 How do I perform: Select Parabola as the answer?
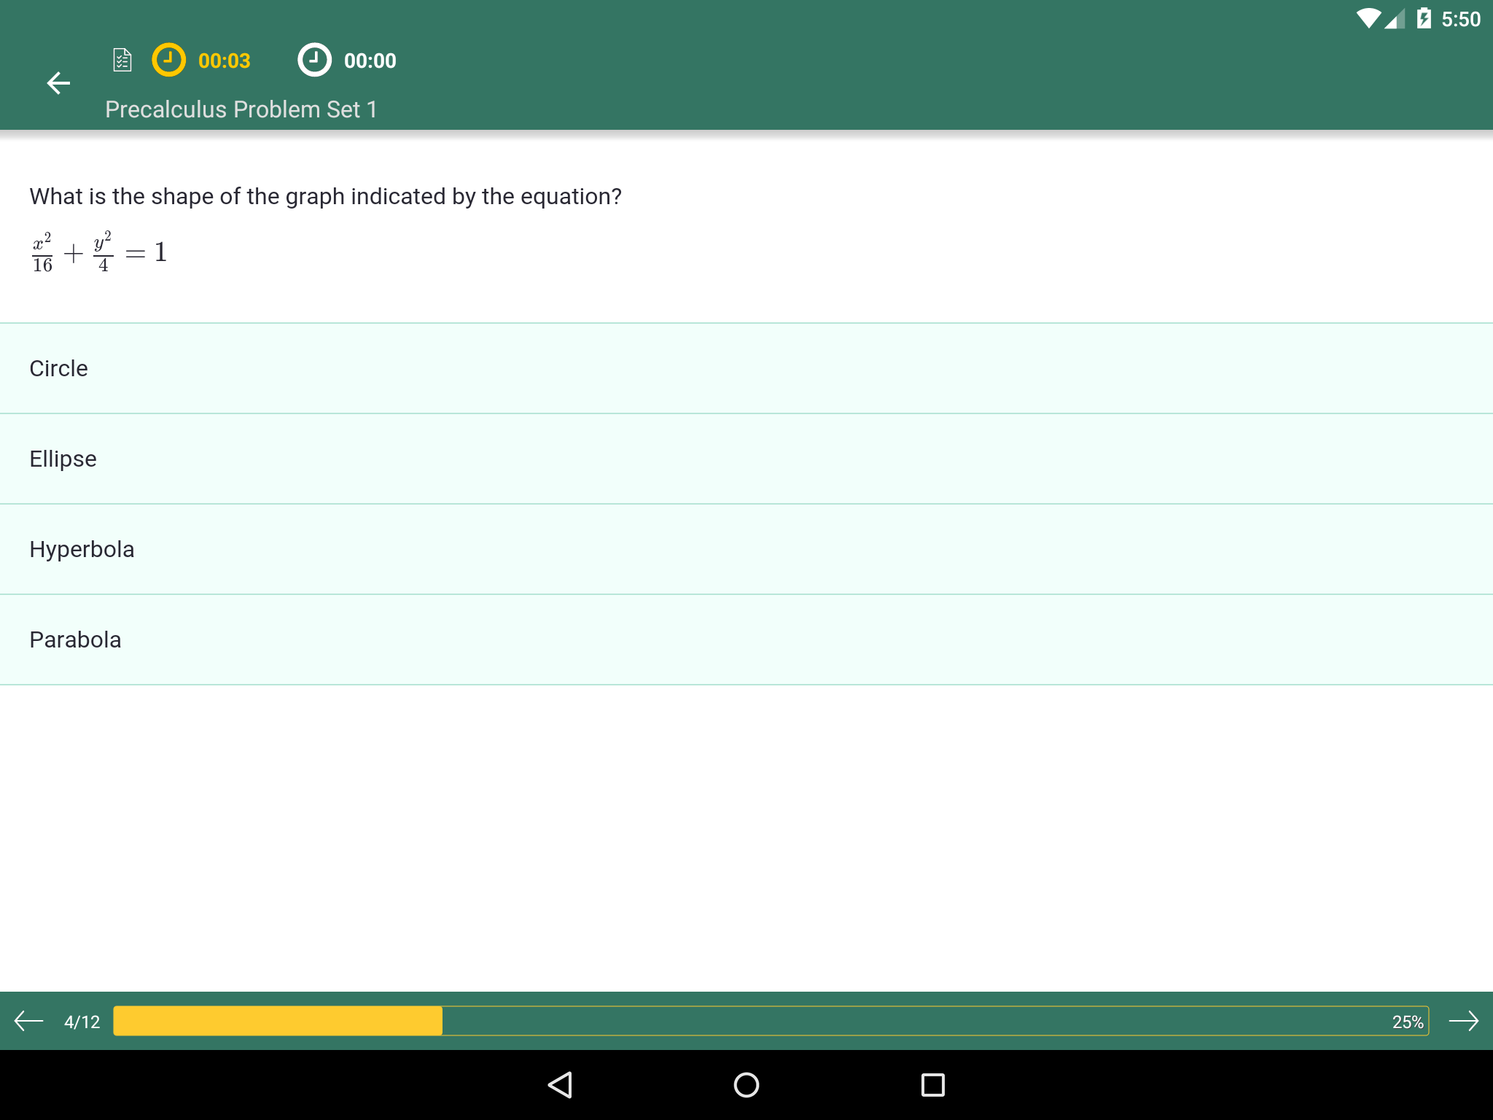pyautogui.click(x=746, y=639)
